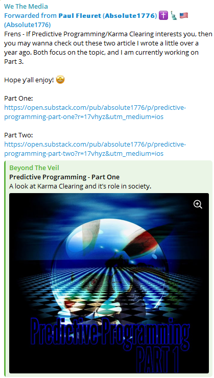The width and height of the screenshot is (214, 378).
Task: Click the cross emoji beside forwarded name
Action: click(x=163, y=16)
